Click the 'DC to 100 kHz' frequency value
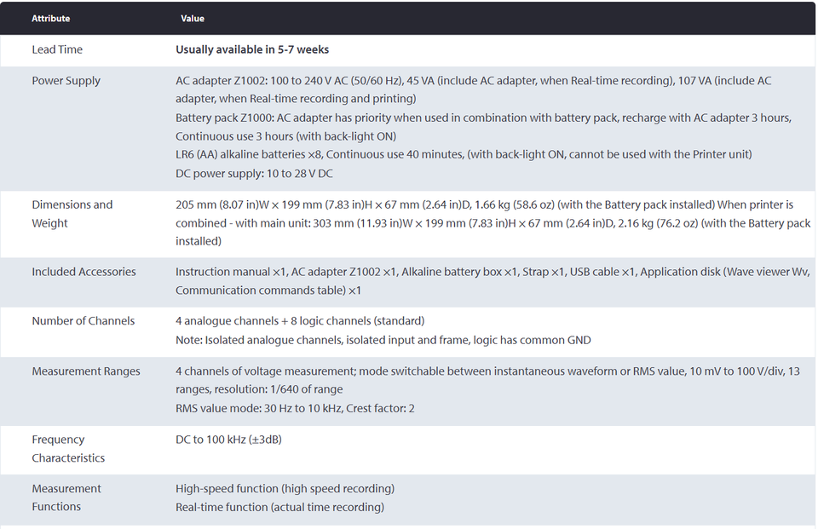Viewport: 818px width, 529px height. point(228,440)
